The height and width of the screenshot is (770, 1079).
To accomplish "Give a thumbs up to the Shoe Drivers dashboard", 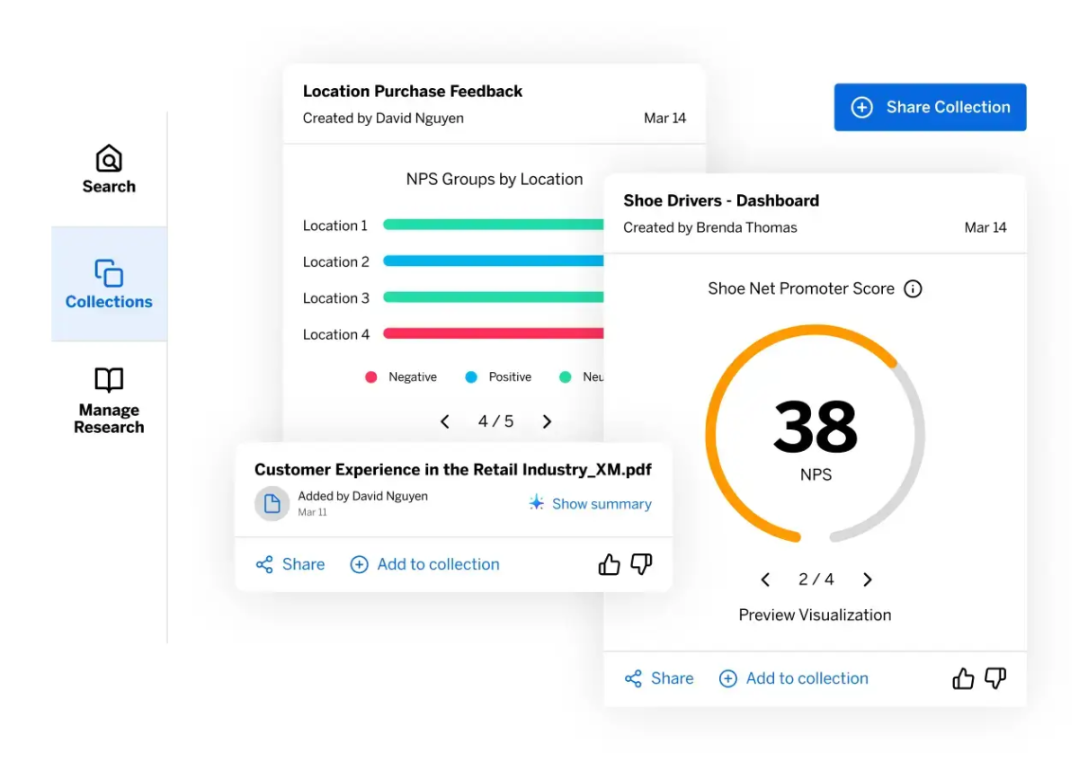I will point(963,678).
